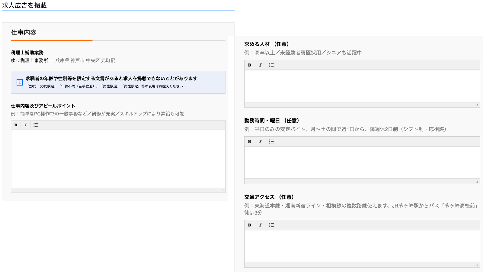The width and height of the screenshot is (483, 272).
Task: Focus the 勤務時間・曜日 text area
Action: [x=362, y=163]
